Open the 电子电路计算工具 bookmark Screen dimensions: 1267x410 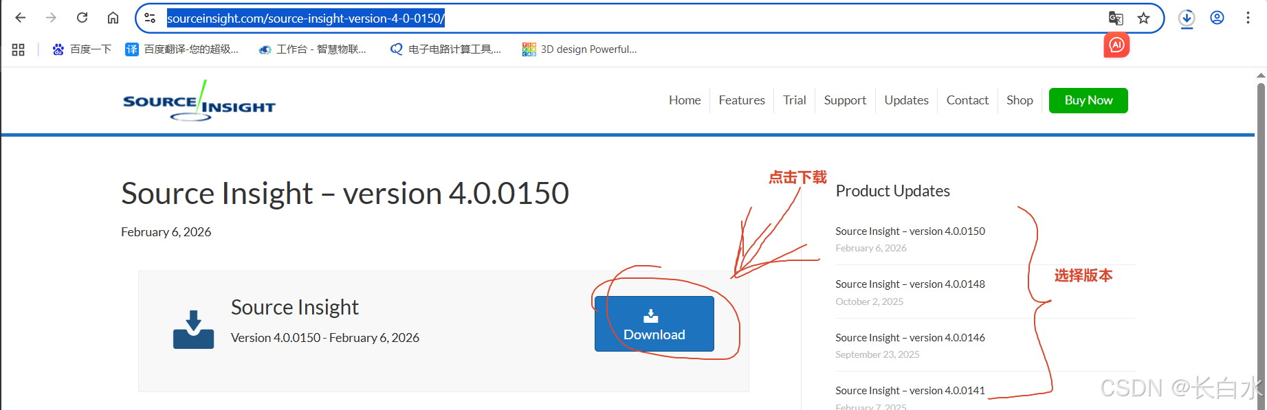coord(445,49)
